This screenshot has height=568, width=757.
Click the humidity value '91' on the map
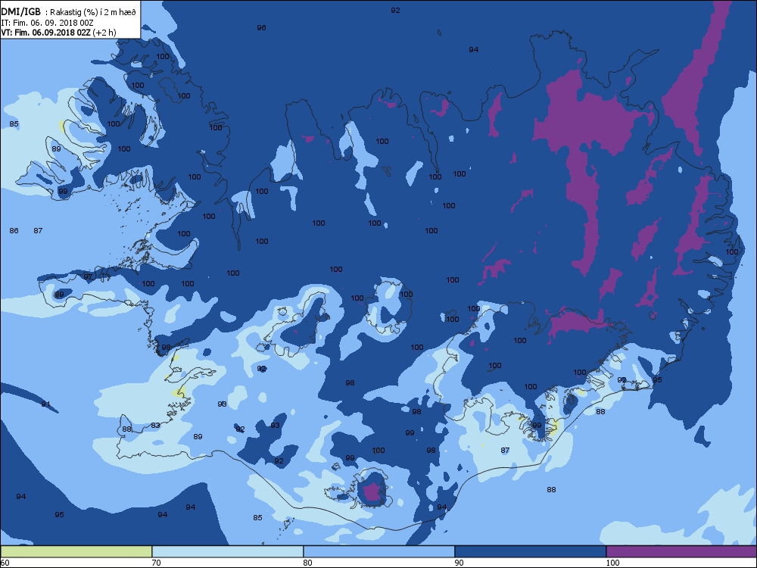point(45,404)
